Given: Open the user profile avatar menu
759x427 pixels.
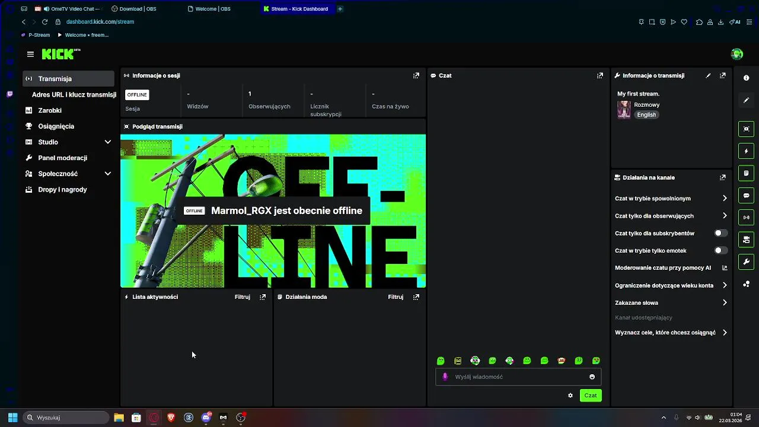Looking at the screenshot, I should (737, 54).
